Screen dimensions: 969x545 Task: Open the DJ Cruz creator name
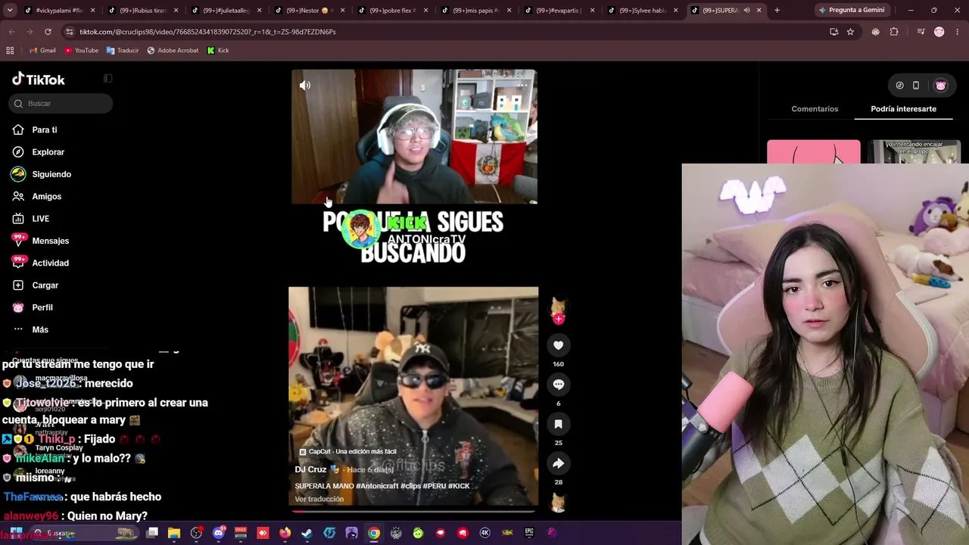310,469
